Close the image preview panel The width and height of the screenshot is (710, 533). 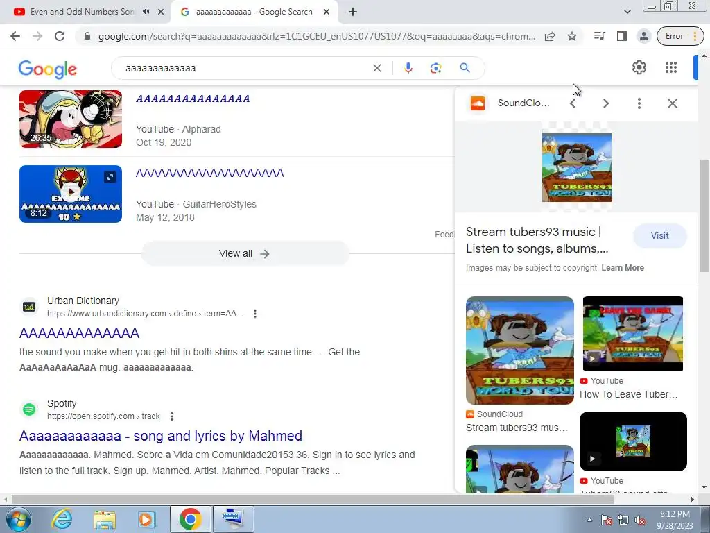point(673,103)
